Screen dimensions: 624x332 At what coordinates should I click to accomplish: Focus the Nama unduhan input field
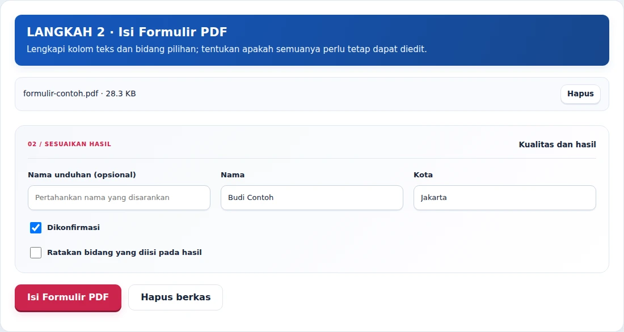pos(119,198)
